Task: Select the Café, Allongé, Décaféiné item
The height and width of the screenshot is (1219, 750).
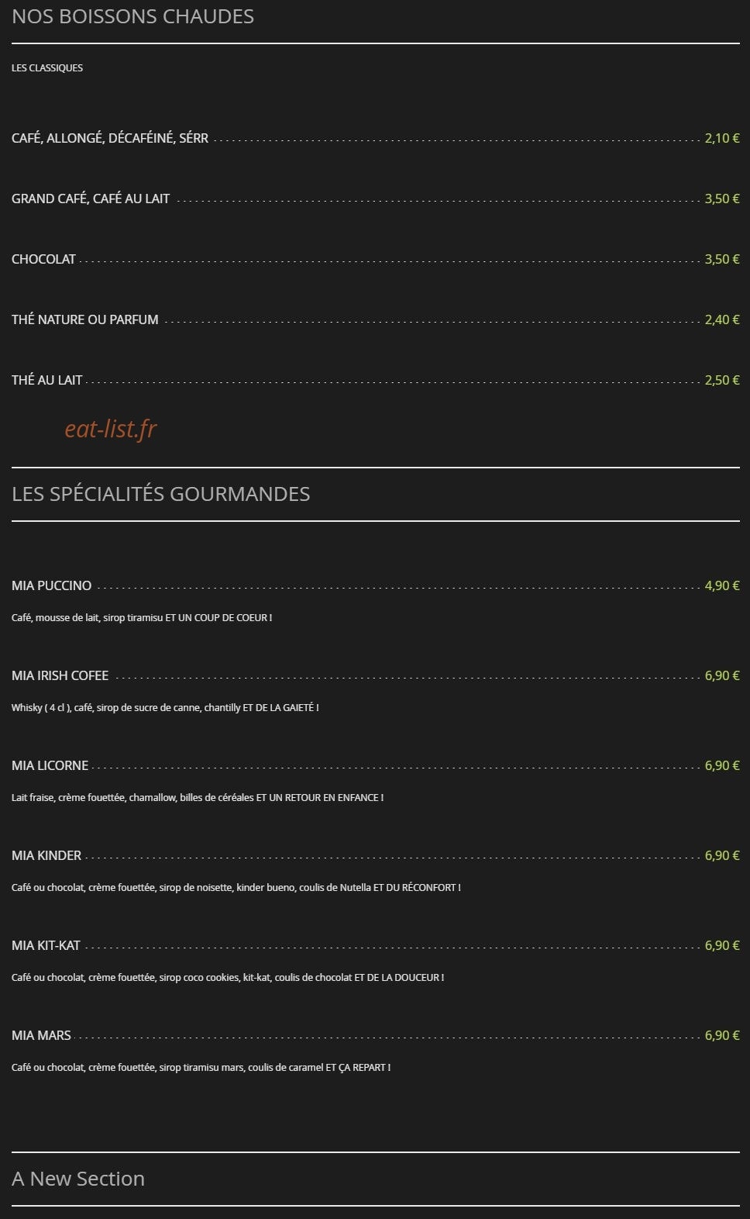Action: [110, 138]
